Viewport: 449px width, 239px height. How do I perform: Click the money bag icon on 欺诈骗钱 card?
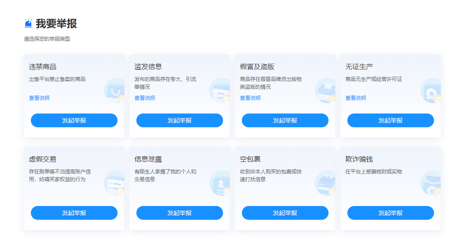pos(431,183)
